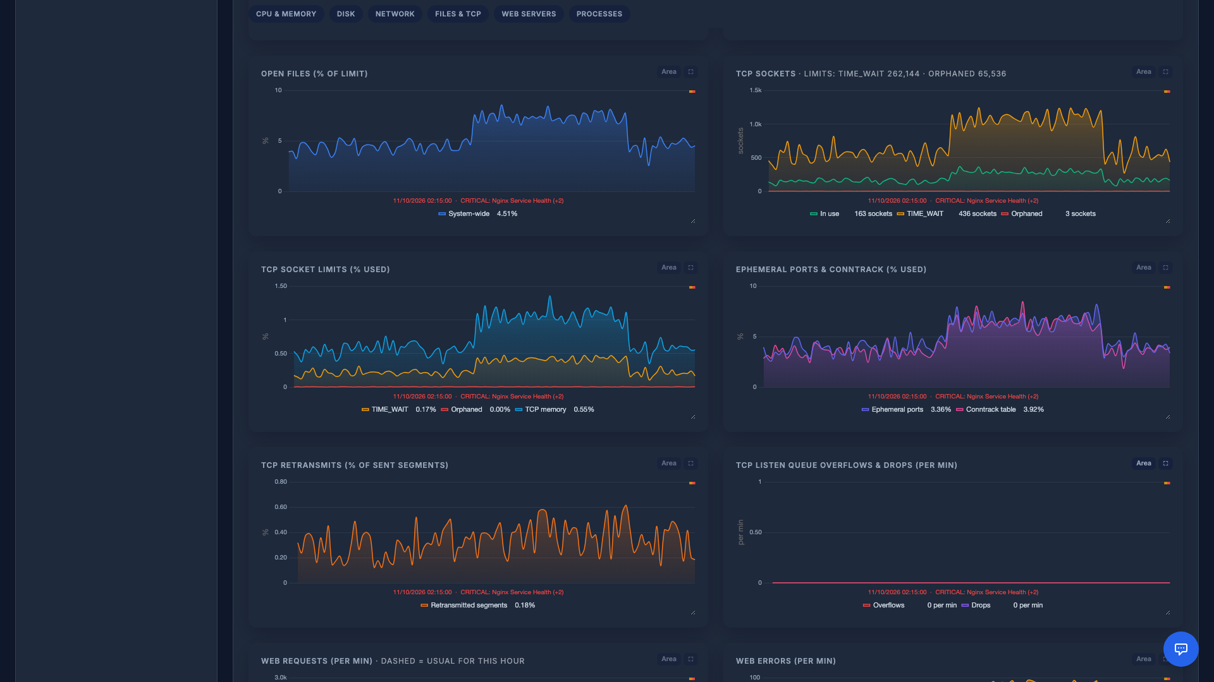Screen dimensions: 1214x682
Task: Go to the Web Servers tab
Action: click(x=529, y=14)
